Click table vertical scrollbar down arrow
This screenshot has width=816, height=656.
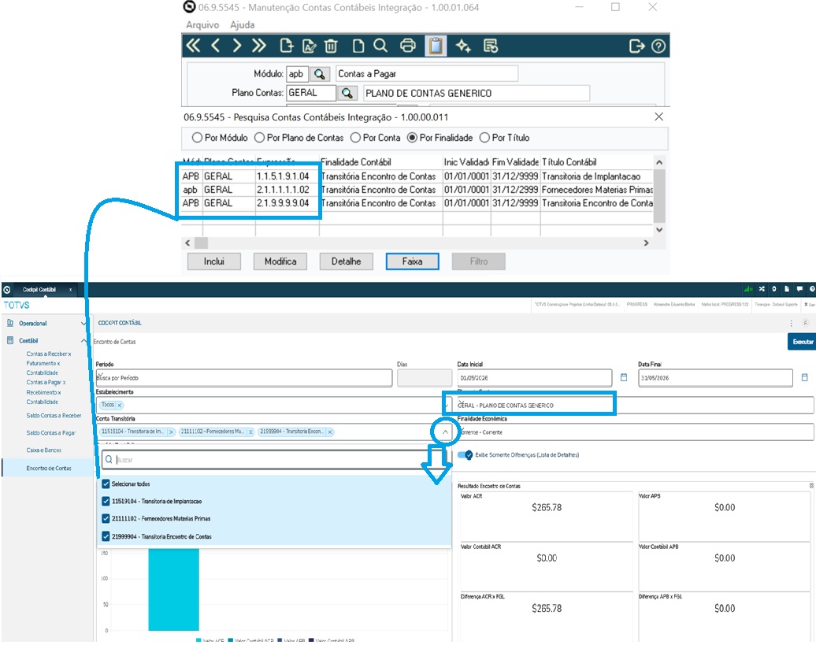coord(659,229)
